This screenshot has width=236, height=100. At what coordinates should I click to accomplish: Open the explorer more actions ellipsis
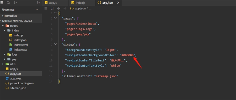(x=36, y=10)
